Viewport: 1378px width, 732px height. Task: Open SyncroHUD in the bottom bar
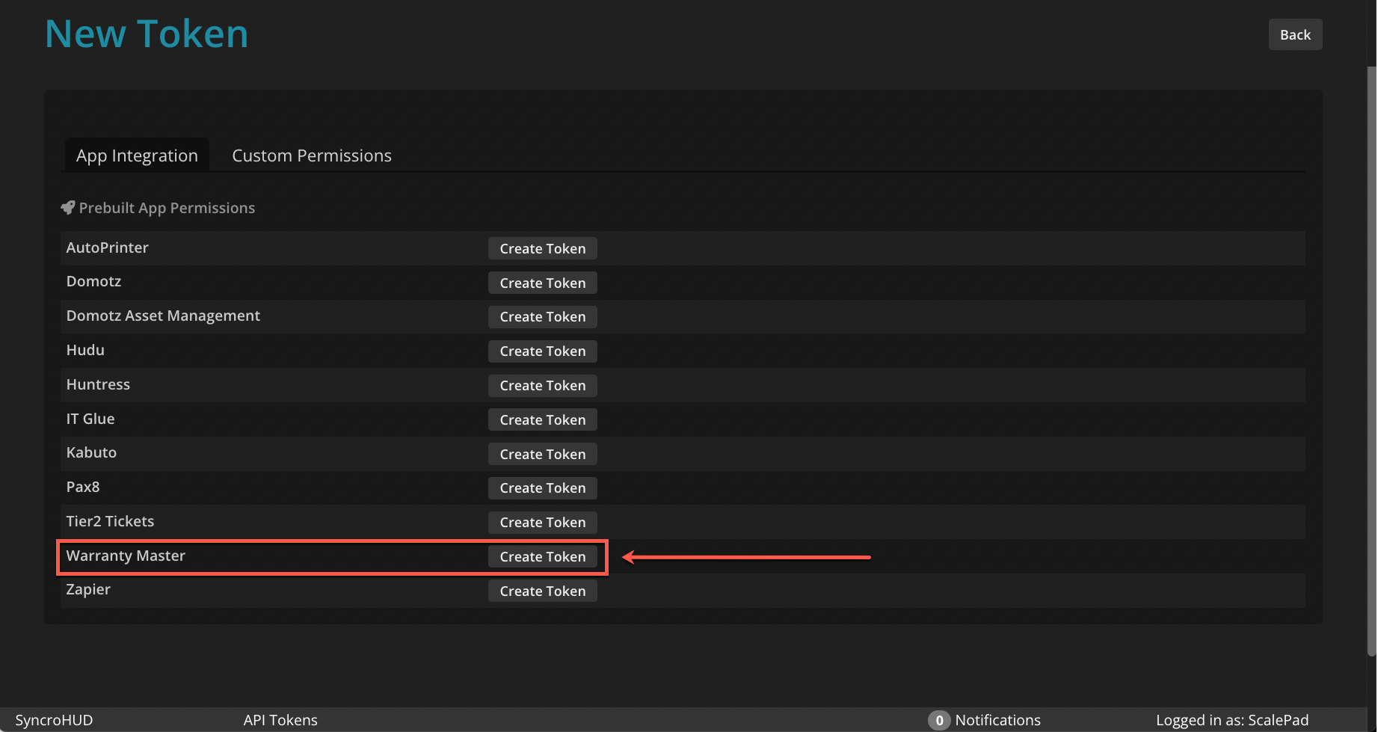54,720
